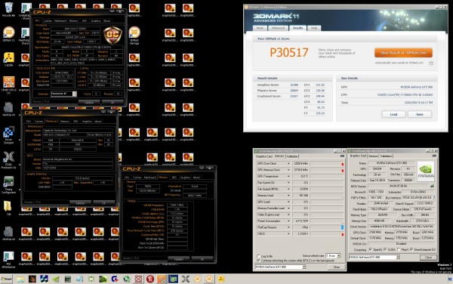
Task: Click the Gigabyte G icon in taskbar
Action: [x=115, y=279]
